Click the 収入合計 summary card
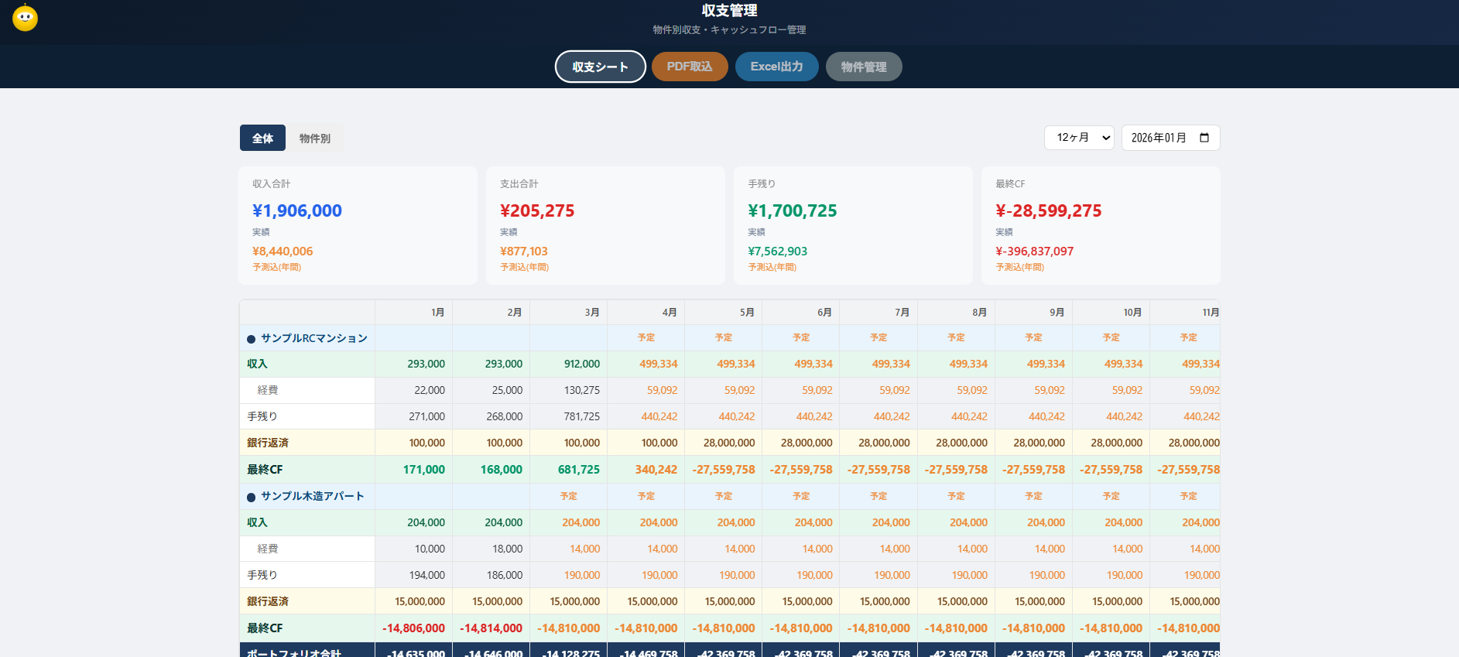The height and width of the screenshot is (657, 1459). click(358, 225)
